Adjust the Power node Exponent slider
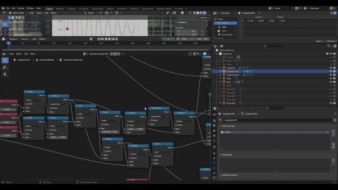Screen dimensions: 338x190 (110, 131)
